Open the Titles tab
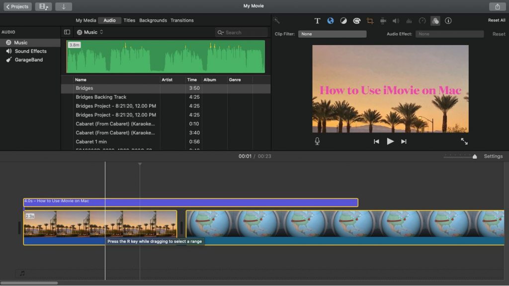Screen dimensions: 509x286 coord(129,20)
